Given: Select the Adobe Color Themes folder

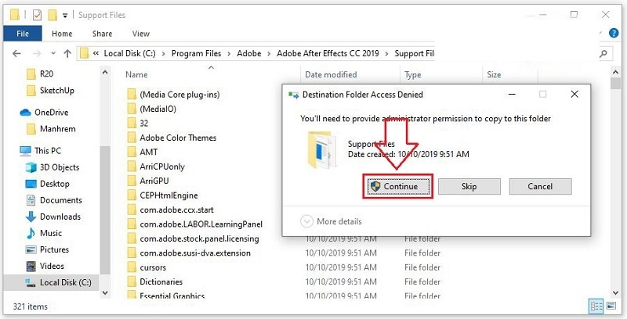Looking at the screenshot, I should click(178, 138).
